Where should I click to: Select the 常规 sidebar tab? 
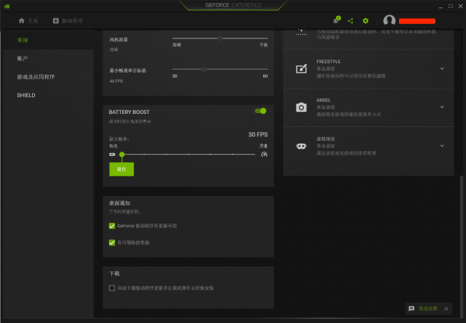(x=47, y=40)
